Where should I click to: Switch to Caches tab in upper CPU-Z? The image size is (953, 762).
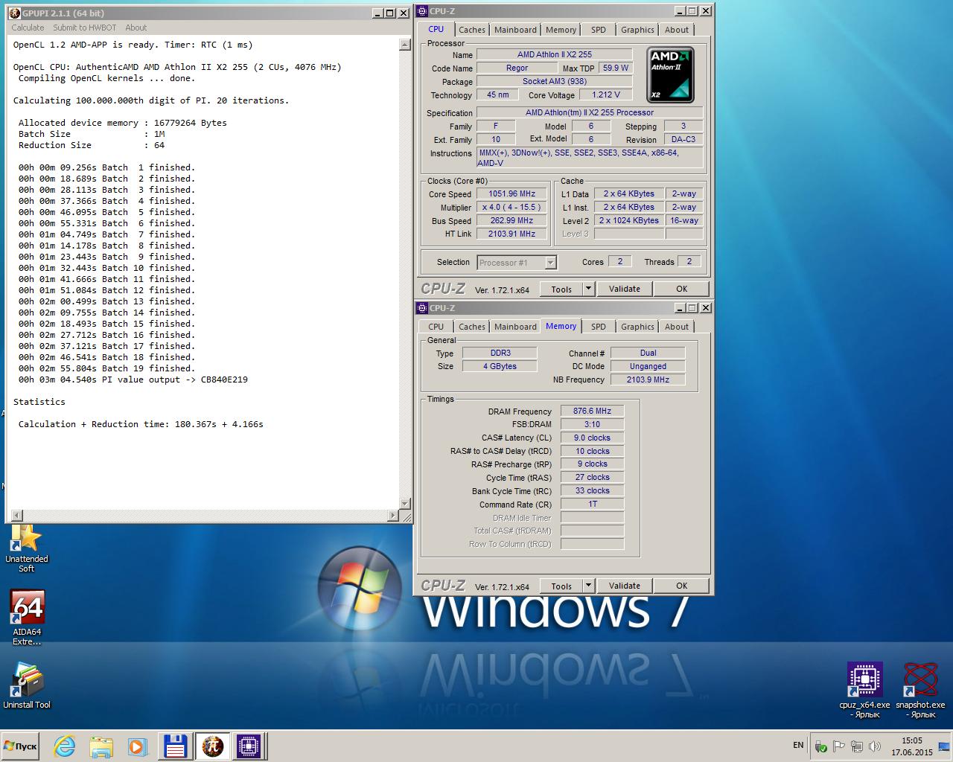click(472, 30)
